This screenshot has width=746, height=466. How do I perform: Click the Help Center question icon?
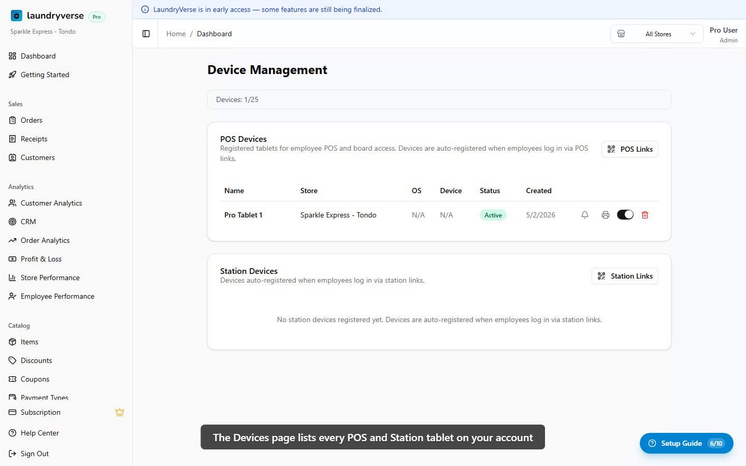[x=12, y=433]
